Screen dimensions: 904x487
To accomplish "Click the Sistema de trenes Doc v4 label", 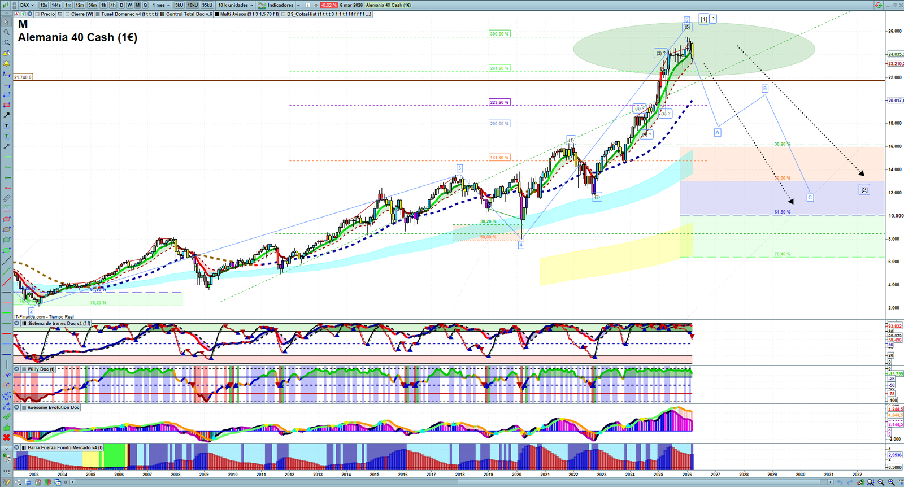I will point(59,324).
